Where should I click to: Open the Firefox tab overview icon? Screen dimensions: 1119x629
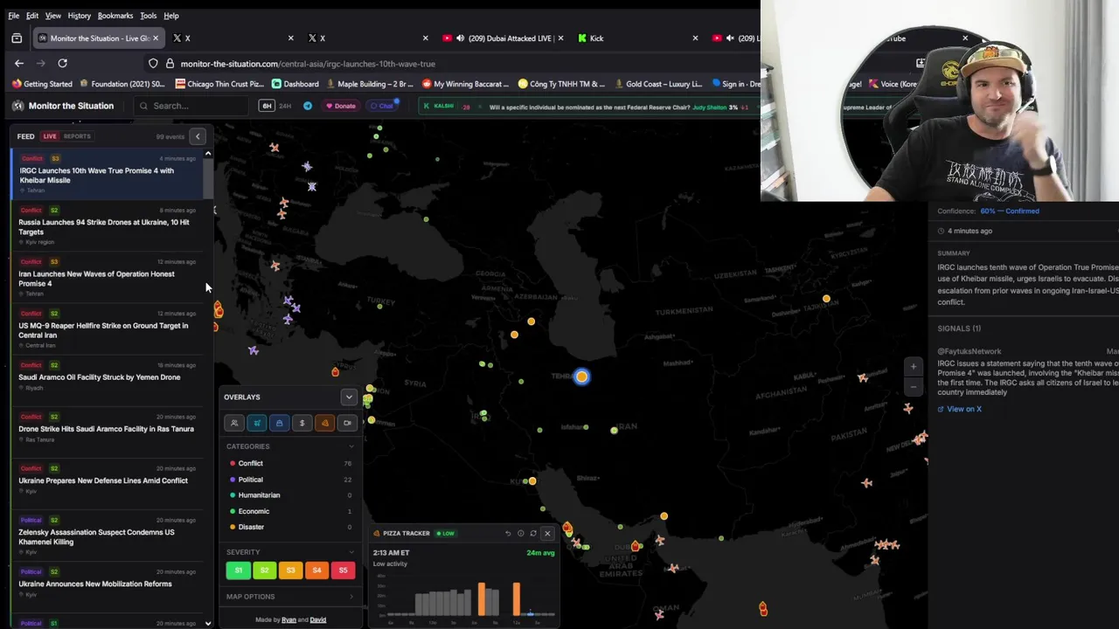click(x=17, y=38)
